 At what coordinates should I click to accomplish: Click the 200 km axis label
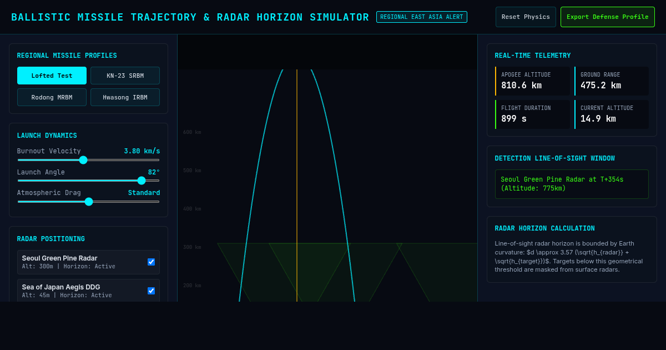pos(192,286)
